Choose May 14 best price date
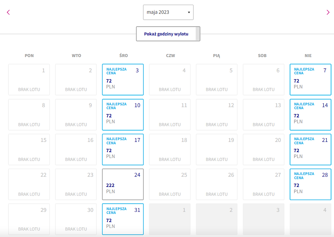This screenshot has height=237, width=334. 310,115
